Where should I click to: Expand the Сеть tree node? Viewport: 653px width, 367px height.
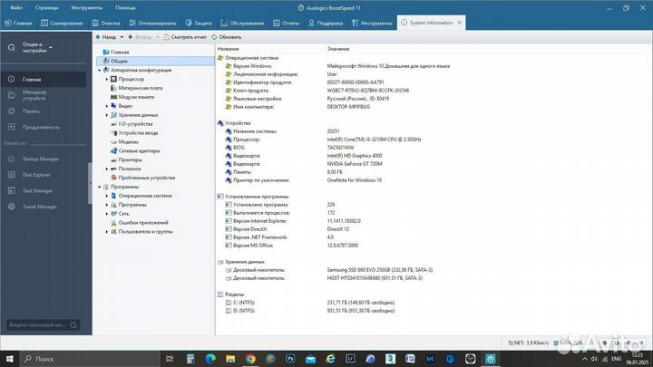[x=107, y=214]
